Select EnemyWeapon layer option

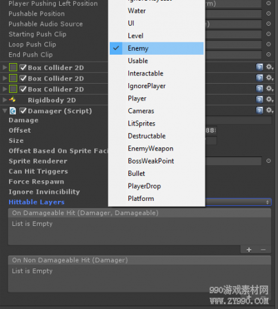click(x=157, y=149)
